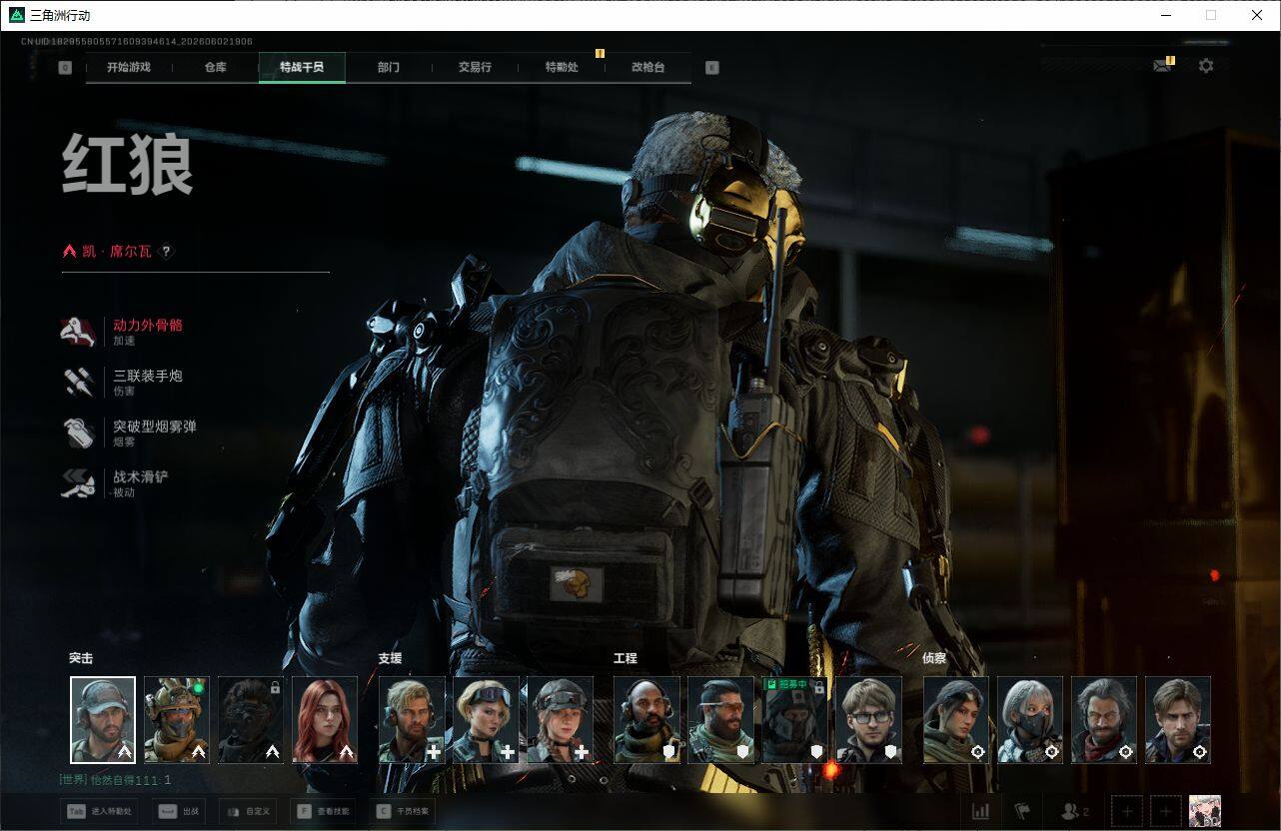The width and height of the screenshot is (1281, 831).
Task: Open the 仓库 tab
Action: (x=215, y=68)
